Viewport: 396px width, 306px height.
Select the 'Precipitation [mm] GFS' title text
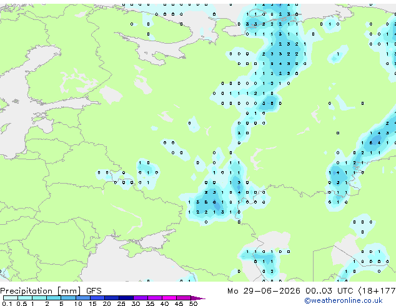[51, 291]
